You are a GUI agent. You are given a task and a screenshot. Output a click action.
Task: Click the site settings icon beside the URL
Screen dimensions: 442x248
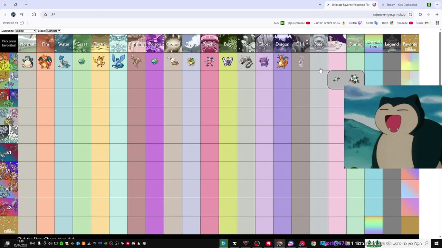point(410,14)
